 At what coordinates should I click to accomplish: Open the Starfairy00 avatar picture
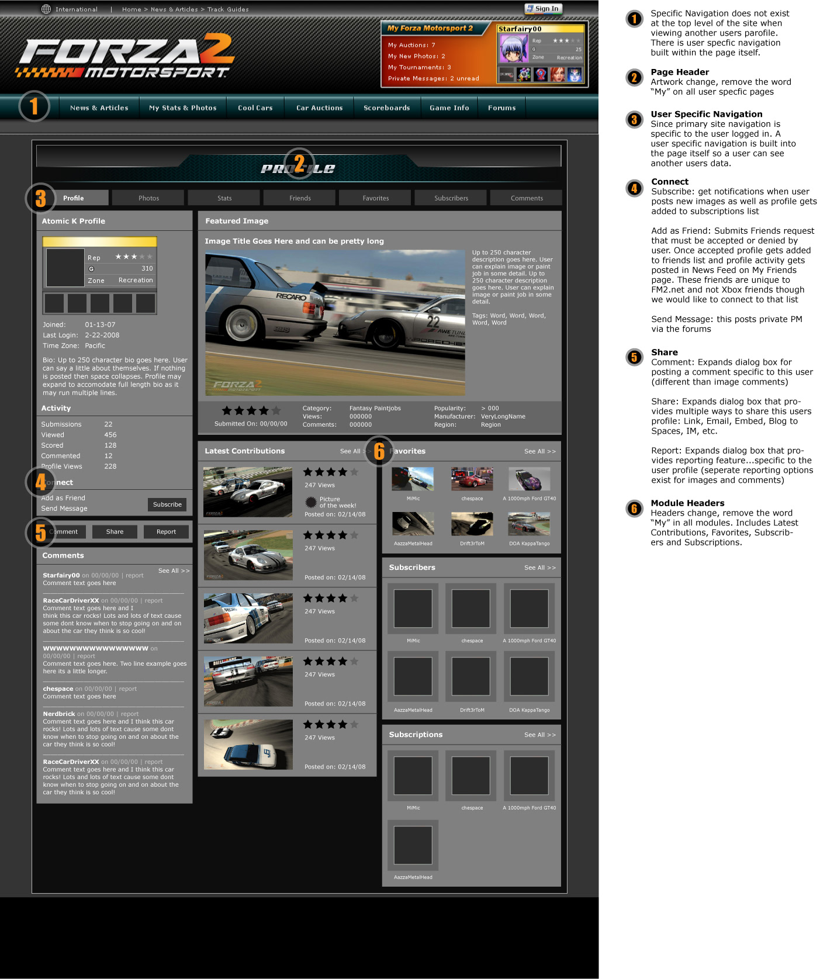click(513, 49)
